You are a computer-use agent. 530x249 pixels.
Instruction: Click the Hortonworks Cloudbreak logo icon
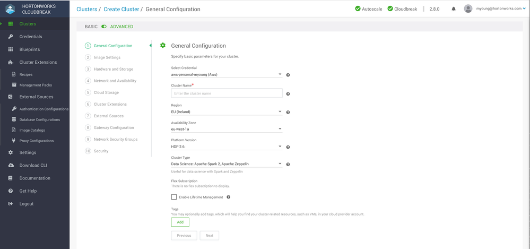point(10,9)
